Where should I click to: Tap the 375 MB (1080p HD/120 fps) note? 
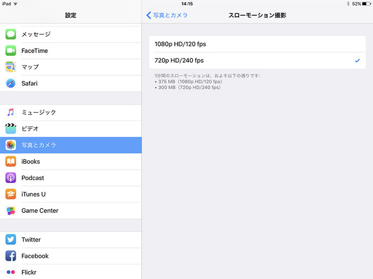tap(188, 81)
